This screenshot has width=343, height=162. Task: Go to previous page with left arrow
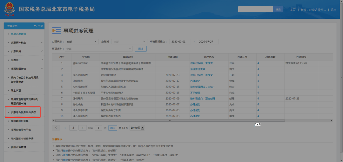pyautogui.click(x=56, y=128)
